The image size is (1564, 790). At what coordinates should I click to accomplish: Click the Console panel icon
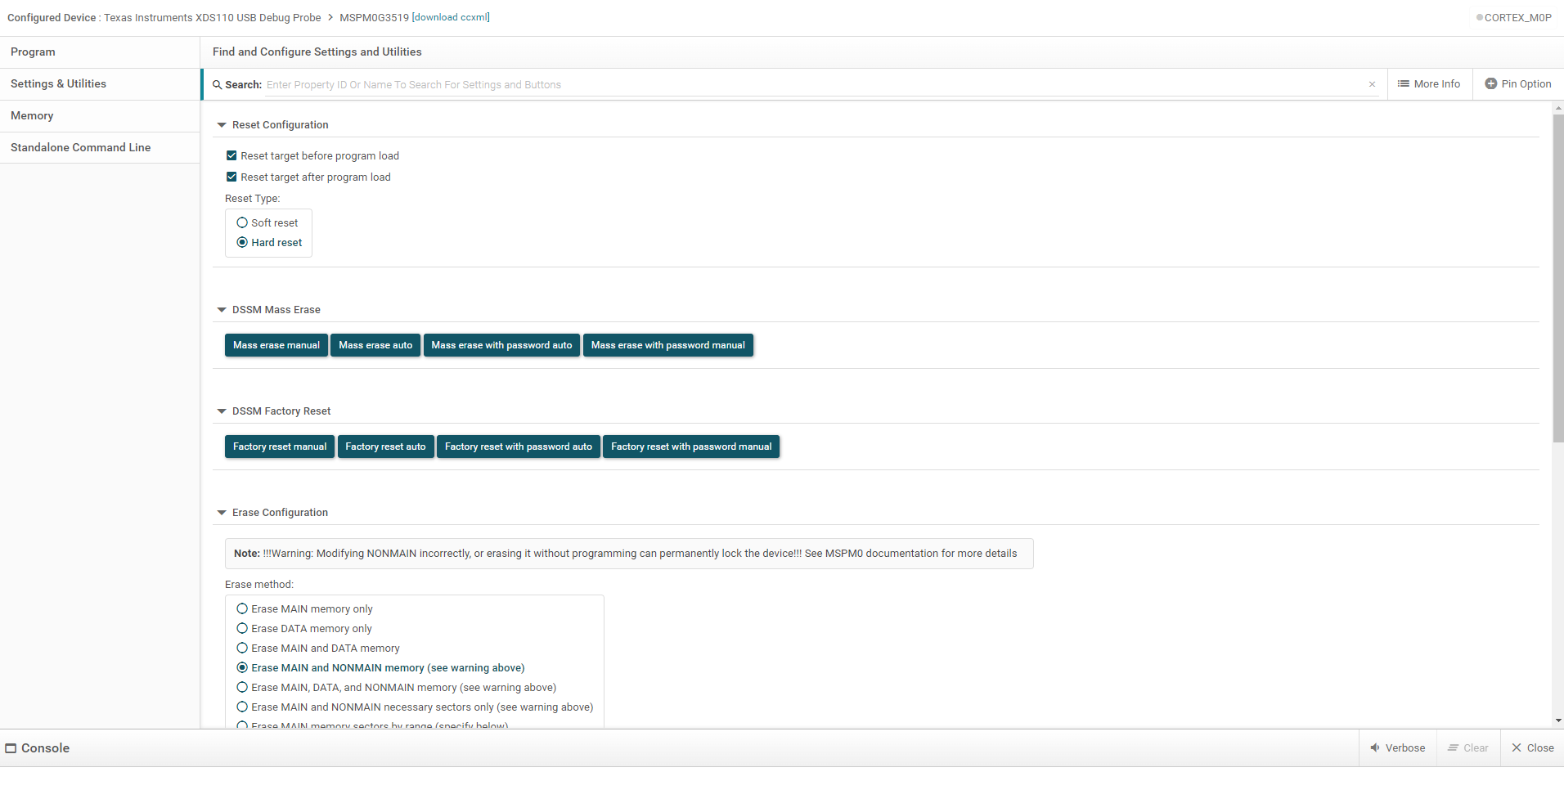pyautogui.click(x=11, y=748)
